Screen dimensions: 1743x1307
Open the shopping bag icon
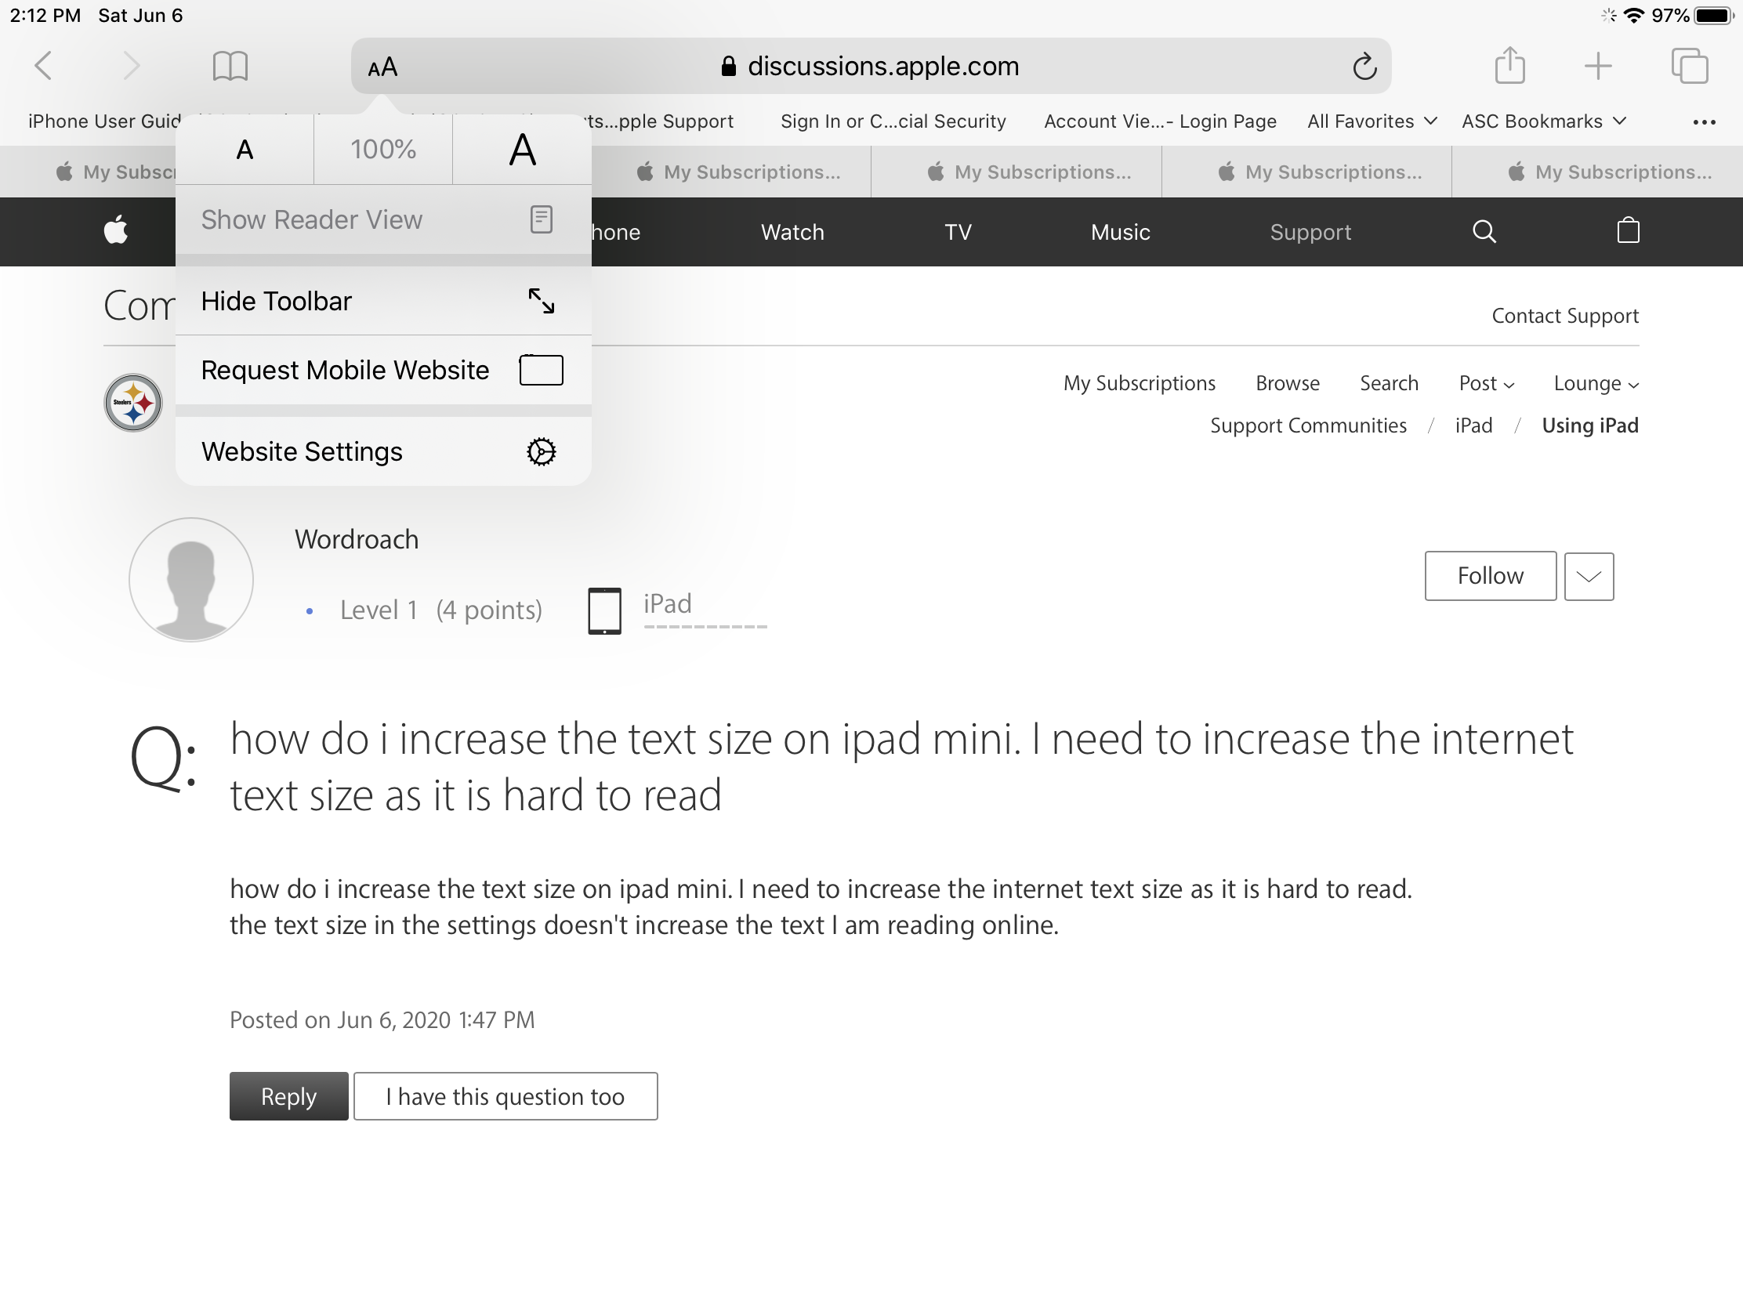(1627, 231)
